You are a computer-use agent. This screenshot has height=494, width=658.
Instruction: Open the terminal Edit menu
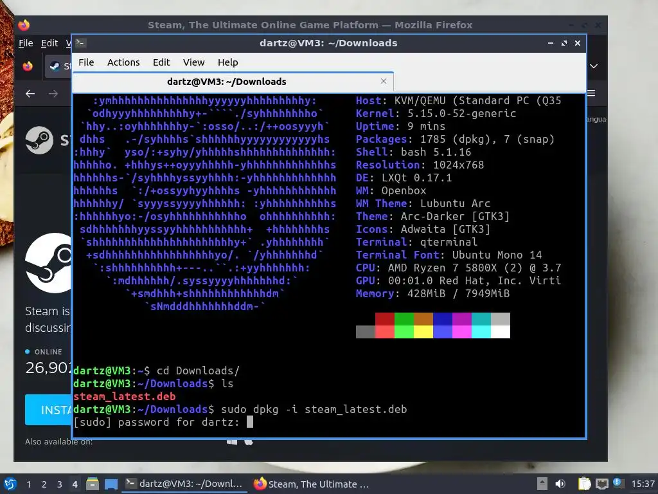(x=161, y=62)
